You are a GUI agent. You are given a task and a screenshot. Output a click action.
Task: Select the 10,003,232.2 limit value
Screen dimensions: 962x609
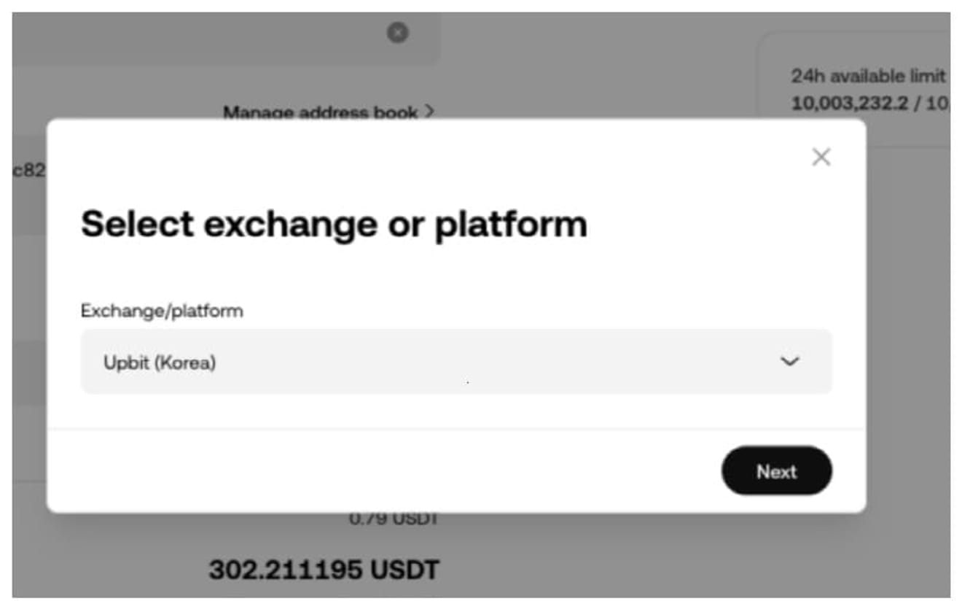[849, 104]
